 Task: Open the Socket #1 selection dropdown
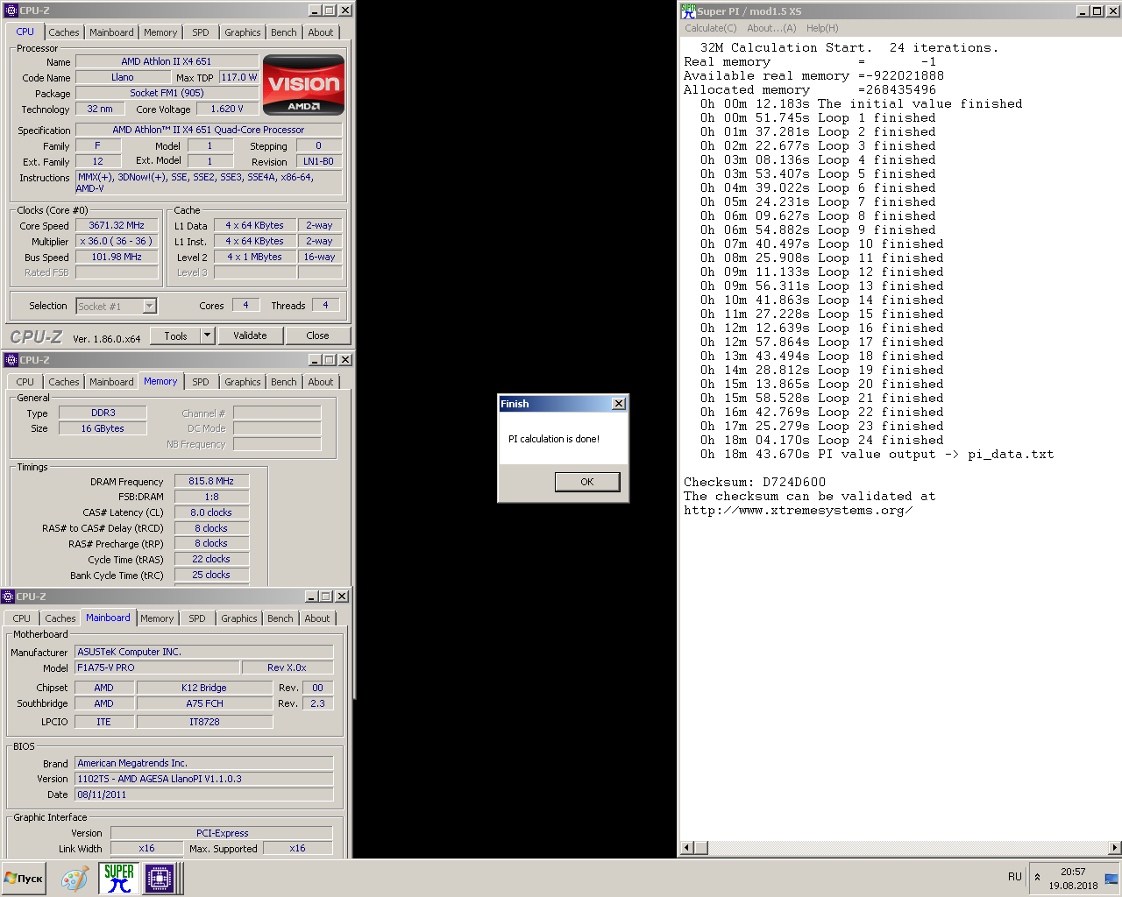coord(150,306)
